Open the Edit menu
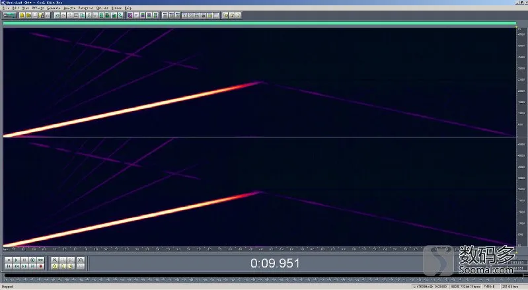 tap(15, 7)
